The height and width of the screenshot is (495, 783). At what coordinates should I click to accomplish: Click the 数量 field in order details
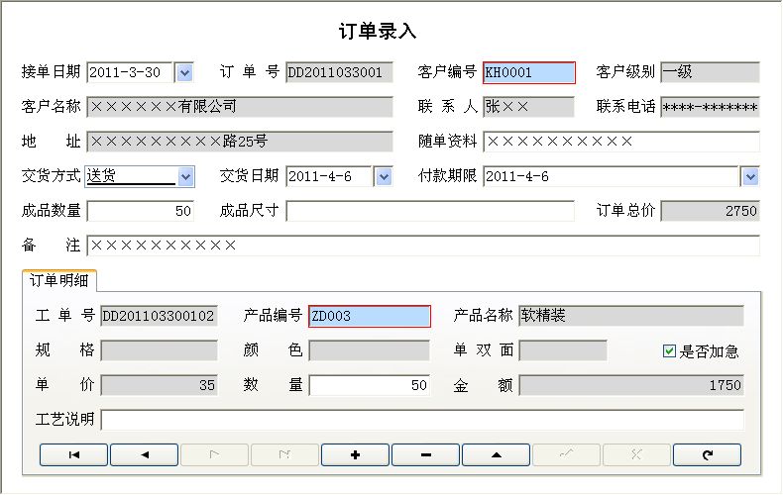pos(370,385)
